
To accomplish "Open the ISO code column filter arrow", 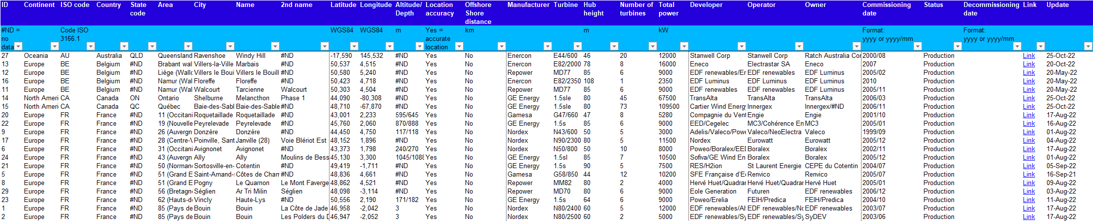I will pyautogui.click(x=91, y=46).
